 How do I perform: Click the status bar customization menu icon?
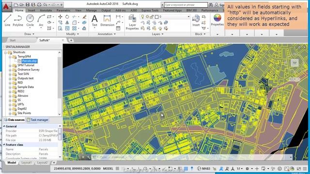[305, 169]
